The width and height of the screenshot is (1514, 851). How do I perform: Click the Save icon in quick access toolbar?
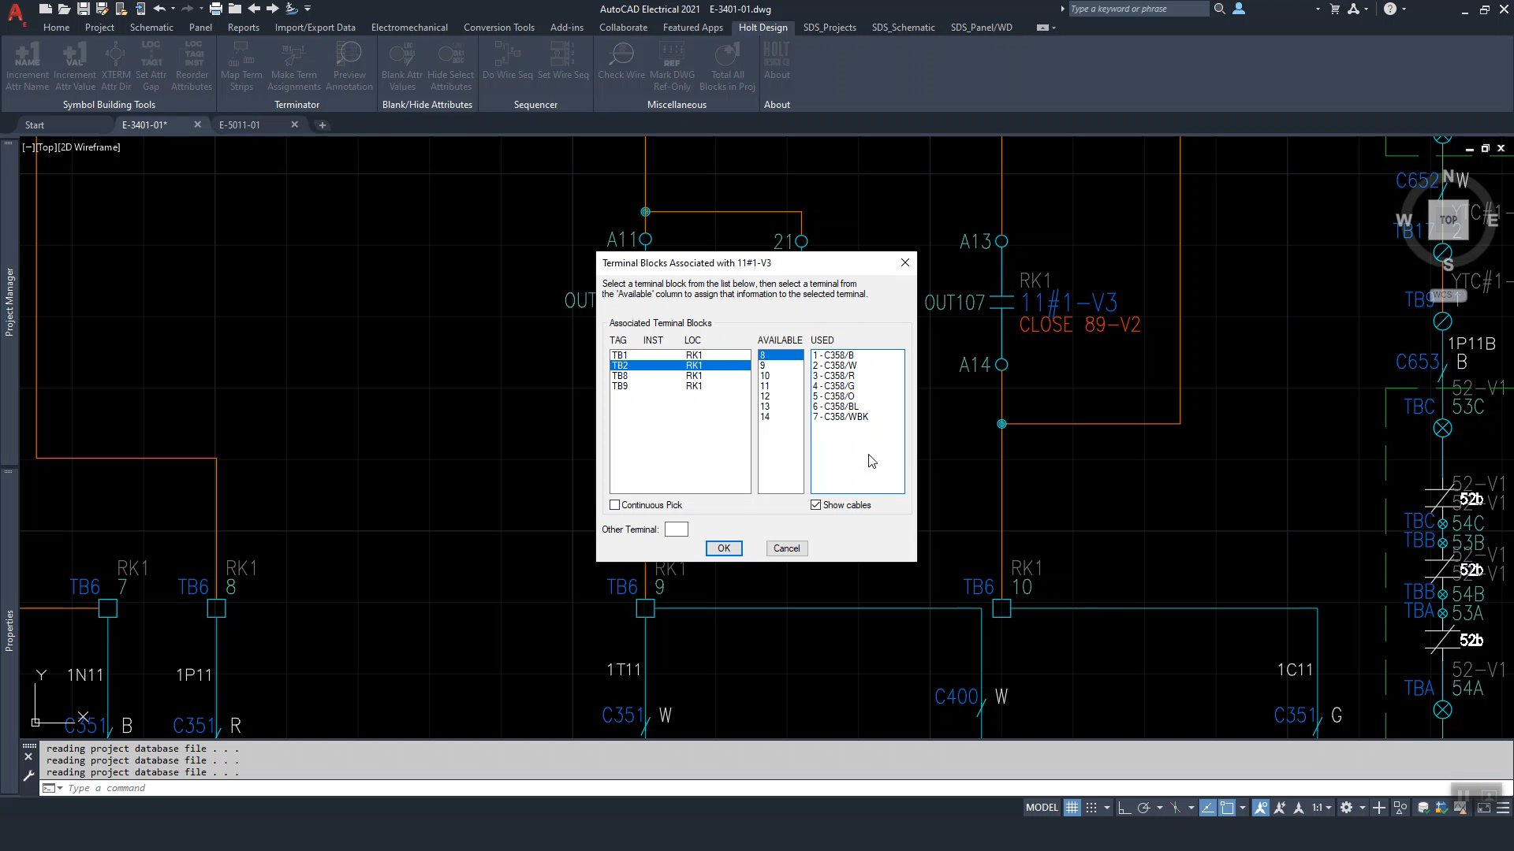point(83,9)
